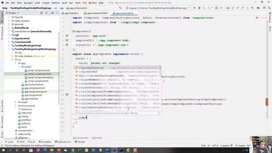Switch to the app.module.ts editor tab
The image size is (272, 153).
[x=72, y=13]
